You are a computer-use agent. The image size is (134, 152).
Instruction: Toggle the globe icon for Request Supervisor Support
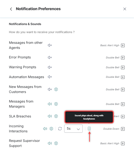(56, 143)
